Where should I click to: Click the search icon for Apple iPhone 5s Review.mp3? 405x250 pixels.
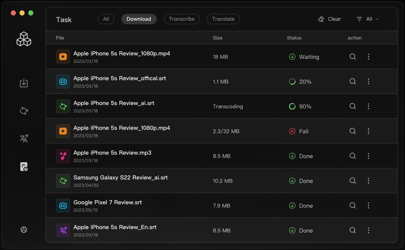[353, 156]
